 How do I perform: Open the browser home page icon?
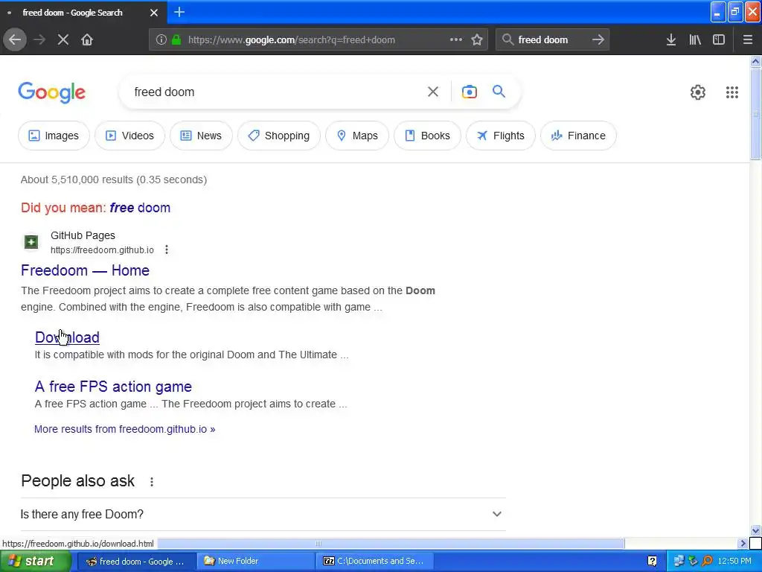pos(87,39)
